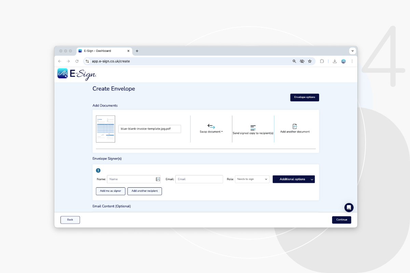Click the signer Email field

(x=199, y=179)
